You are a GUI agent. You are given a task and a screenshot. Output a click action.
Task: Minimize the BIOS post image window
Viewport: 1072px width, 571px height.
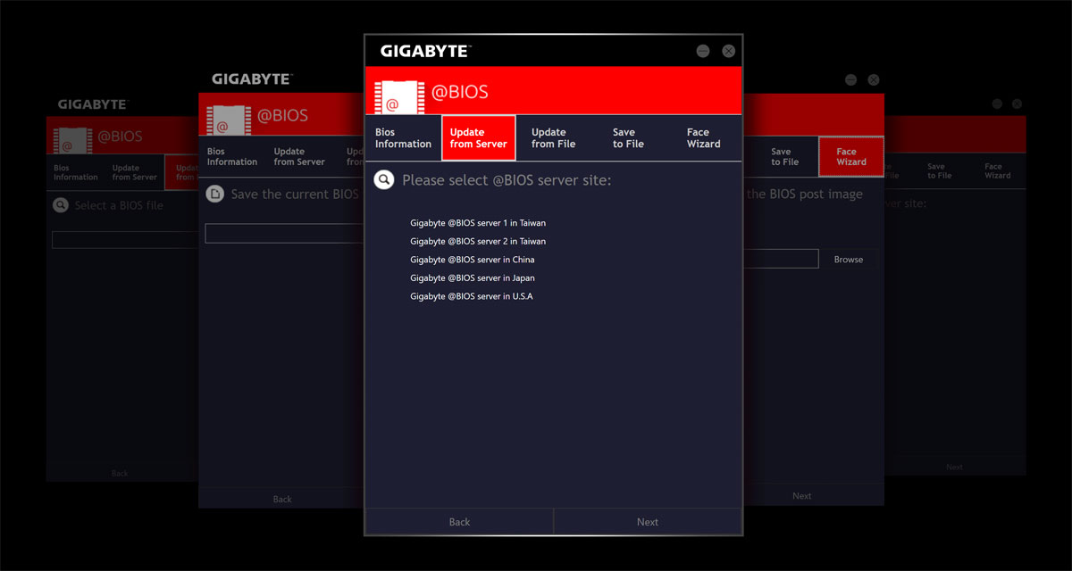[x=850, y=79]
